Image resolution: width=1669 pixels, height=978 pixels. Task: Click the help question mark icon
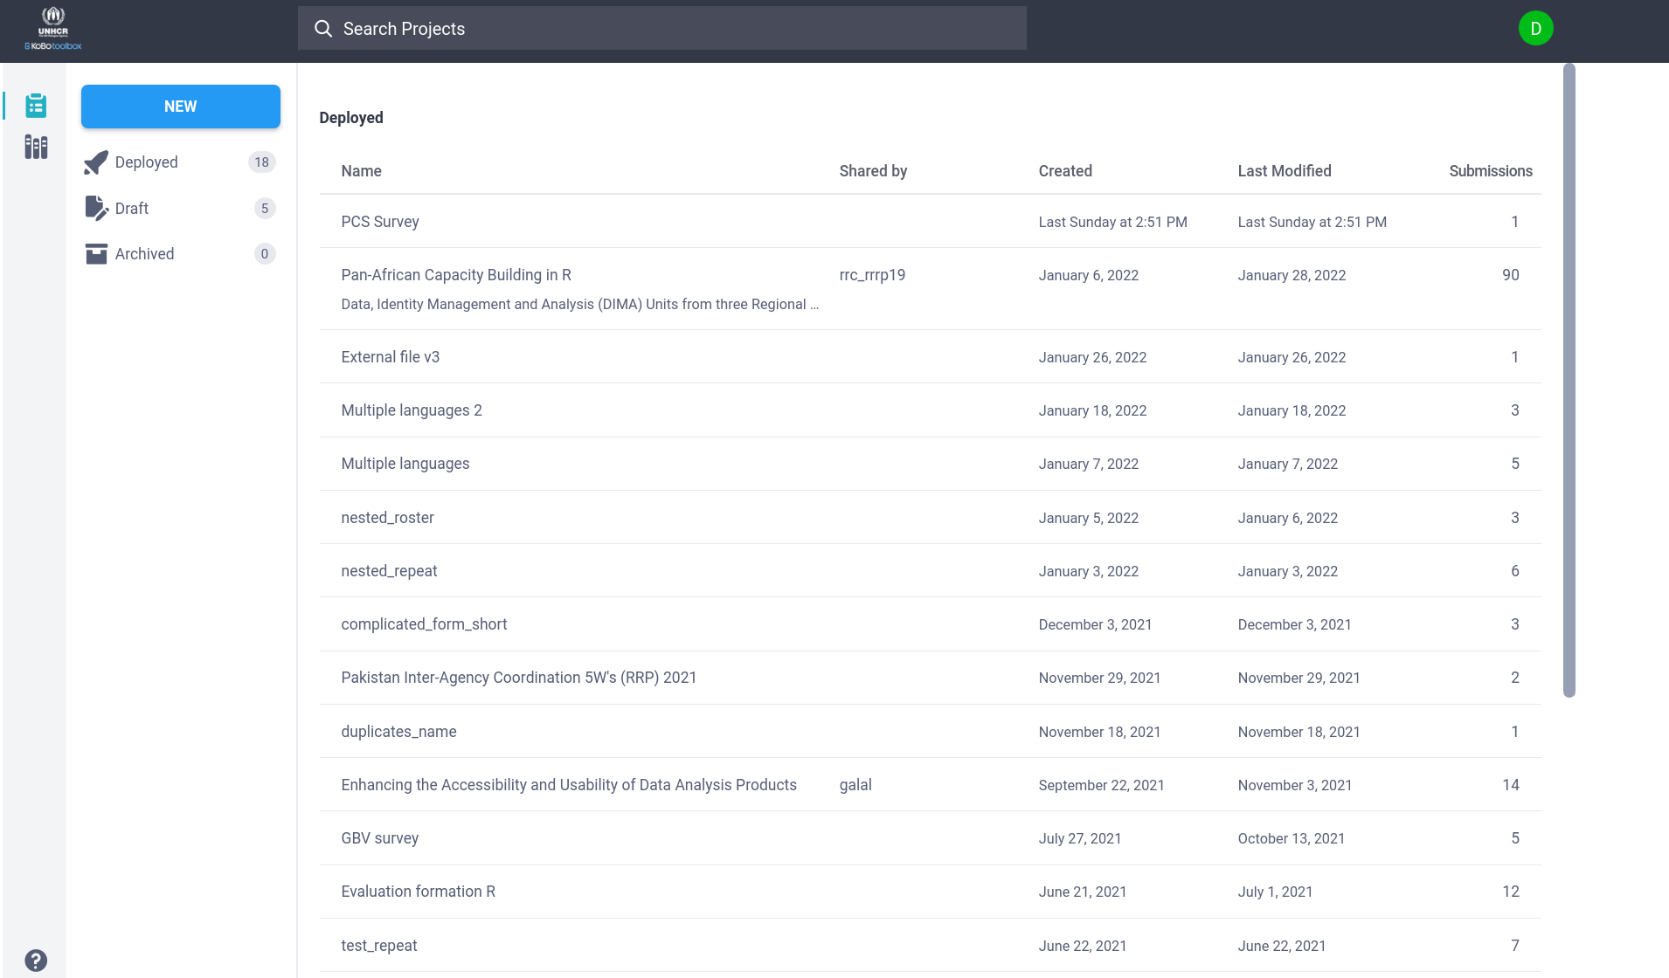coord(36,960)
